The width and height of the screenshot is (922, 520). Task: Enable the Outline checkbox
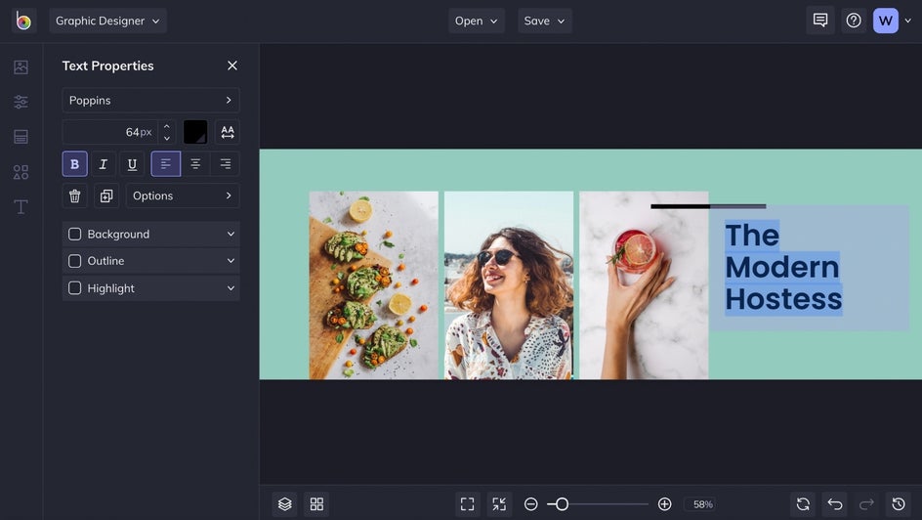pyautogui.click(x=75, y=261)
